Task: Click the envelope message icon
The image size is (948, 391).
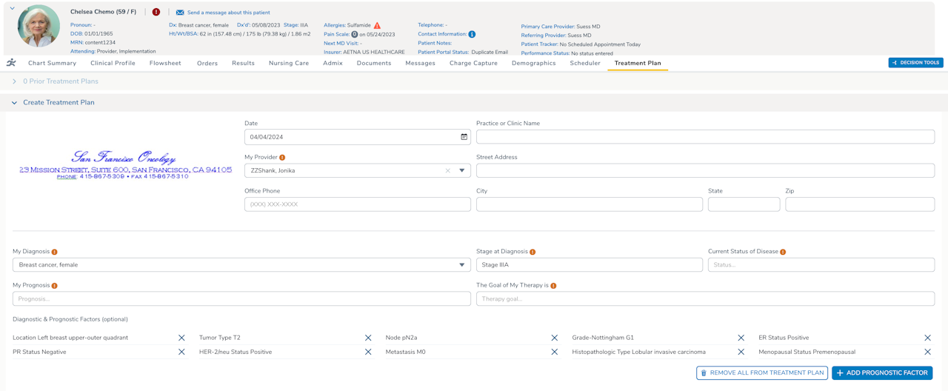Action: click(180, 13)
